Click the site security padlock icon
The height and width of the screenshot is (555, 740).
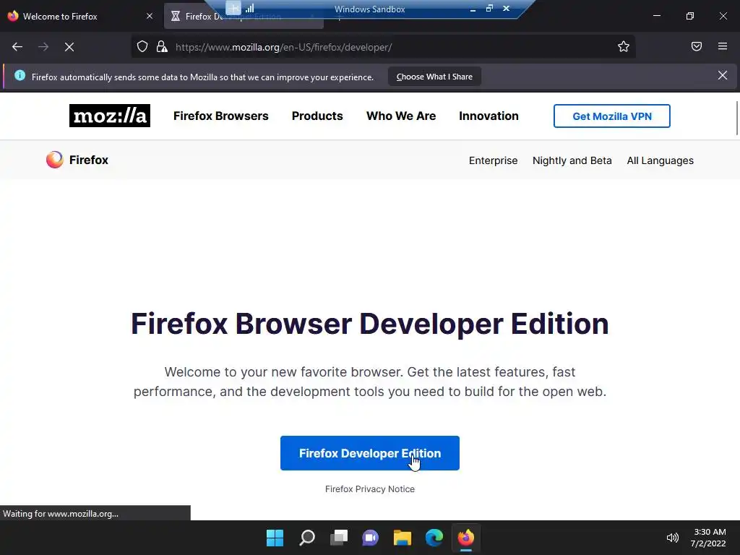coord(162,47)
